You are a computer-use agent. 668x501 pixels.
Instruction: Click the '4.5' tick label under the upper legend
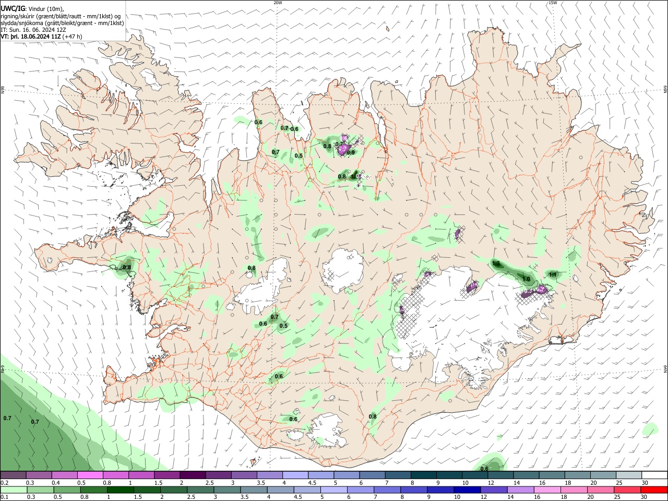click(x=312, y=483)
